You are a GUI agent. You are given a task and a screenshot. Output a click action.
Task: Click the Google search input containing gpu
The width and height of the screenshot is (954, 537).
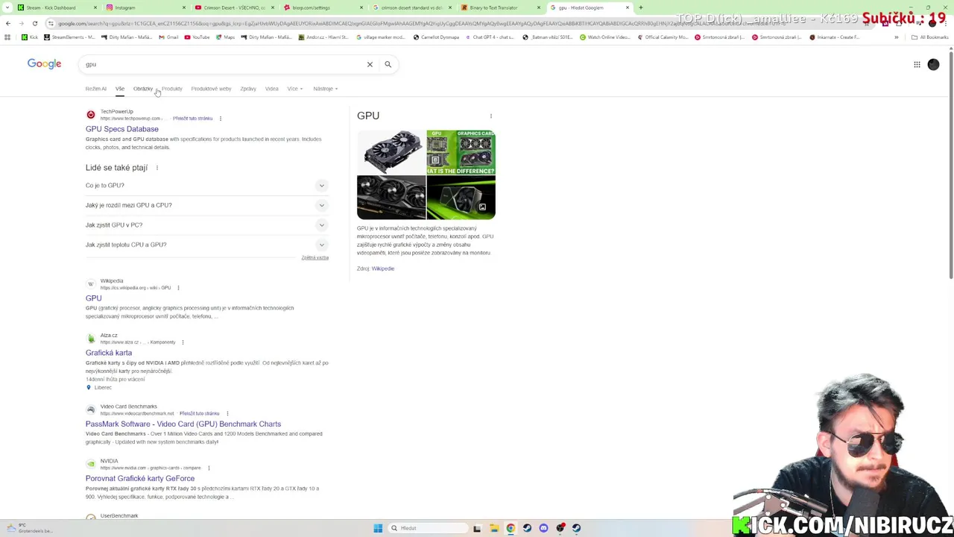[x=224, y=64]
